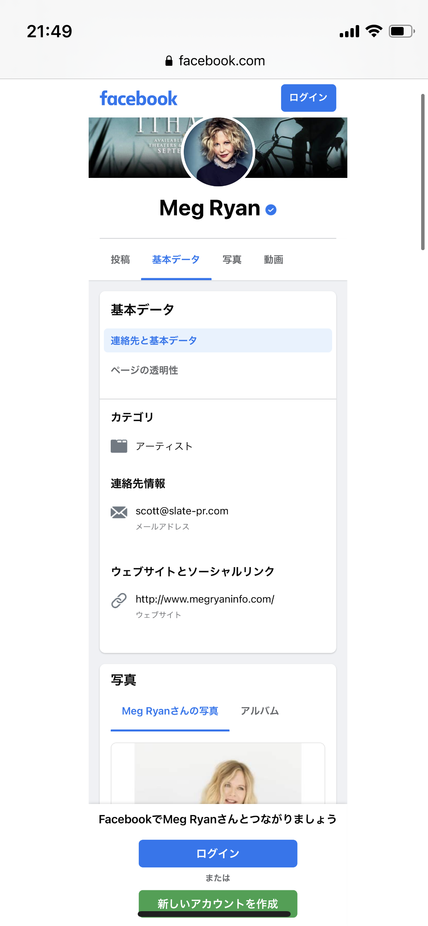Open the megryaninfo.com website link
Image resolution: width=428 pixels, height=926 pixels.
point(205,599)
